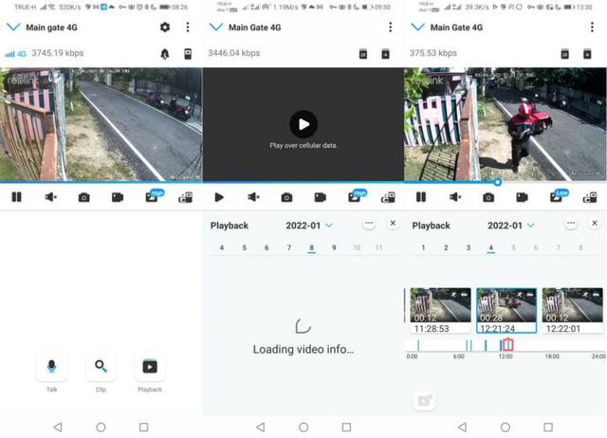Tap the Talk microphone button
Screen dimensions: 607x438
(x=51, y=366)
